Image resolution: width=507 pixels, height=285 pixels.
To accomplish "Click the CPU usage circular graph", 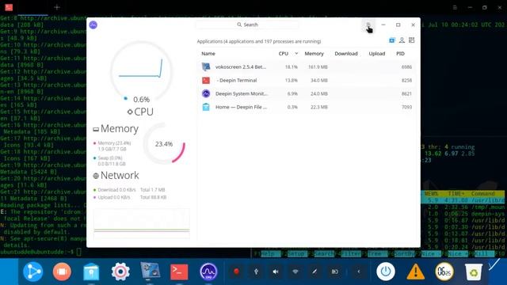I will click(141, 71).
